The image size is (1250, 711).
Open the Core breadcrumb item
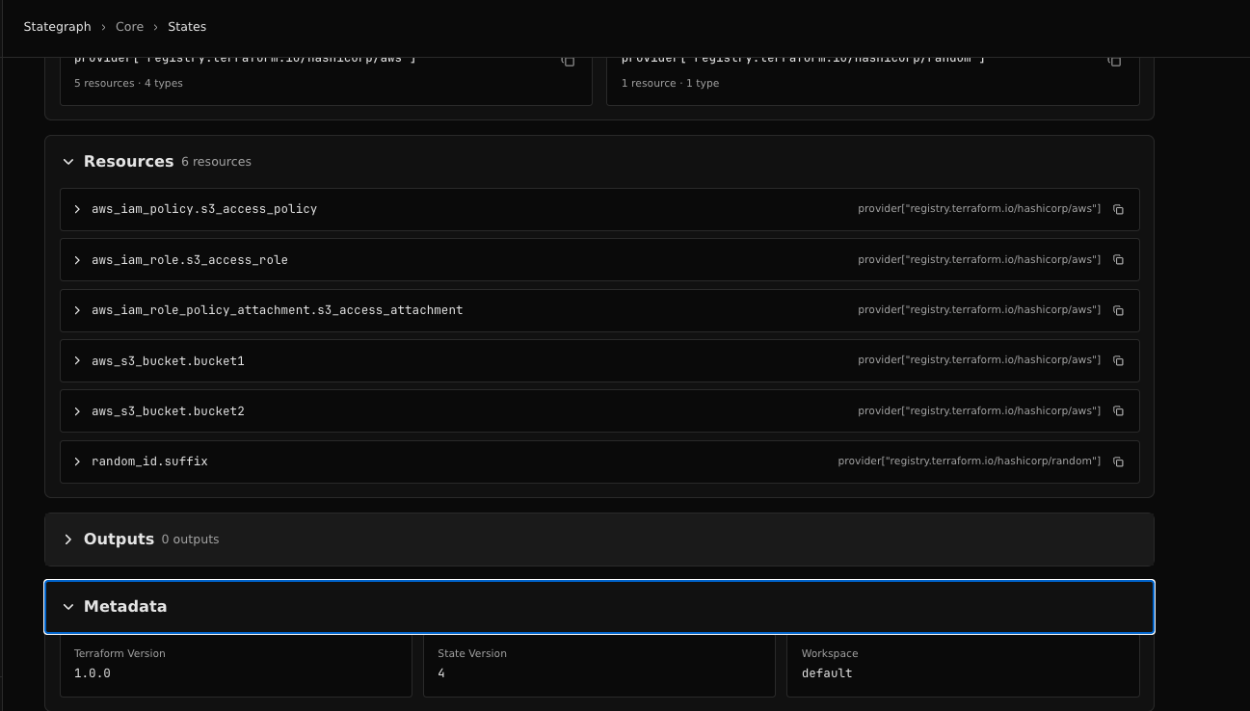[x=129, y=26]
